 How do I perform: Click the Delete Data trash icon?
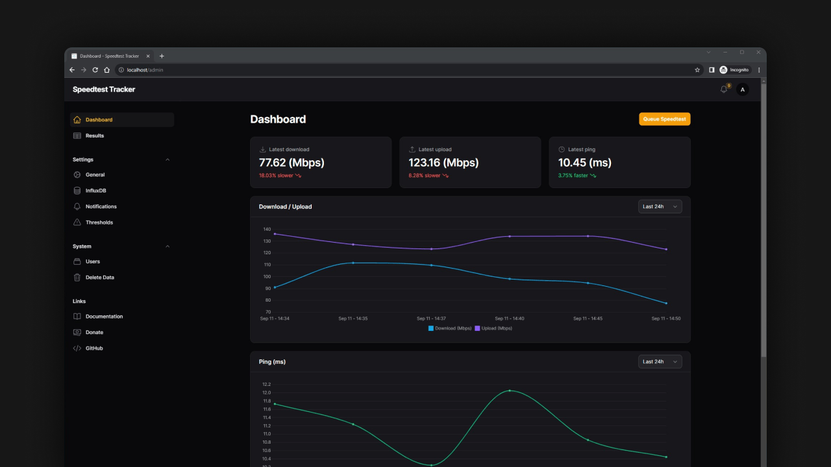[x=77, y=278]
